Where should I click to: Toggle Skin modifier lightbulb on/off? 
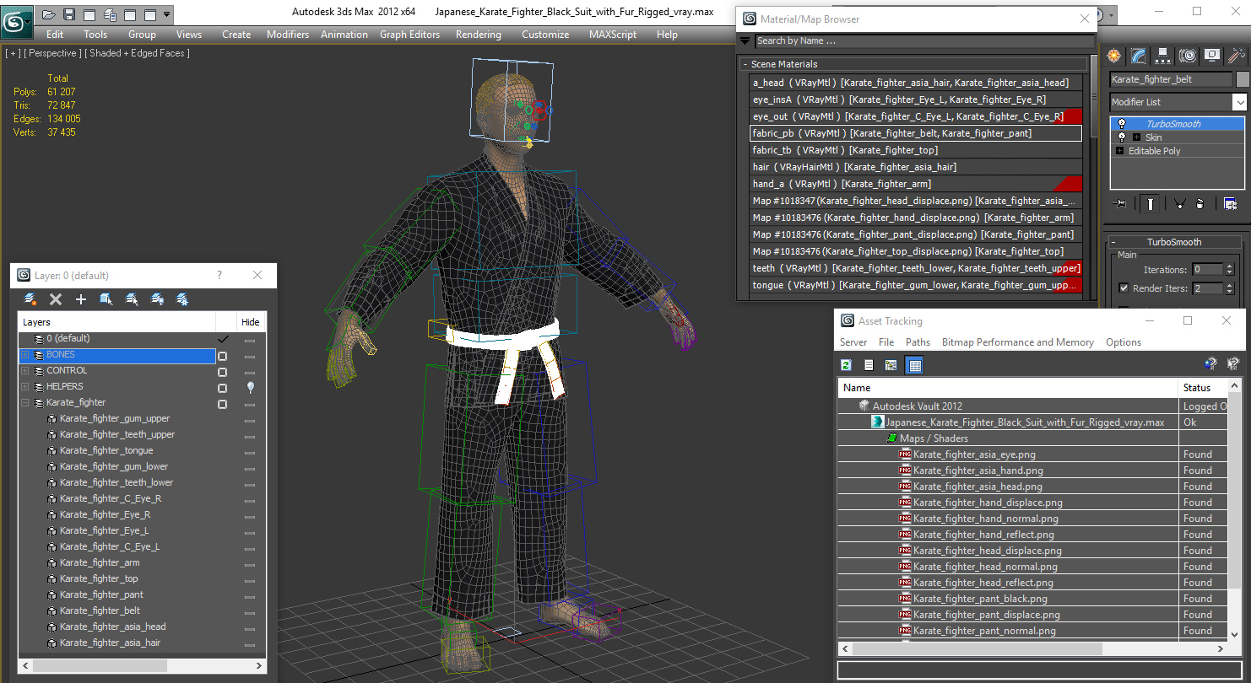[1122, 137]
